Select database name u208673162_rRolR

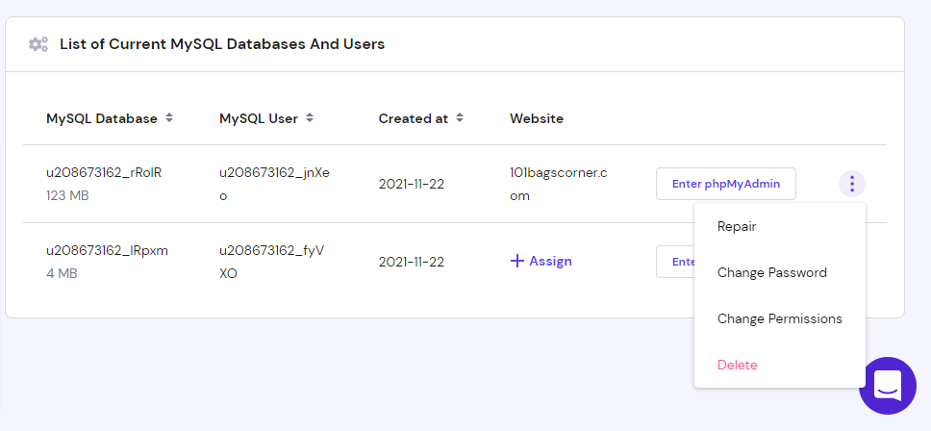tap(104, 173)
